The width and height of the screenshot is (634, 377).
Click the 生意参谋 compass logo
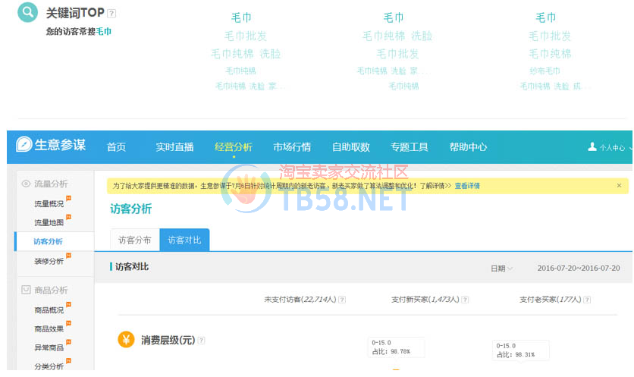pos(24,144)
